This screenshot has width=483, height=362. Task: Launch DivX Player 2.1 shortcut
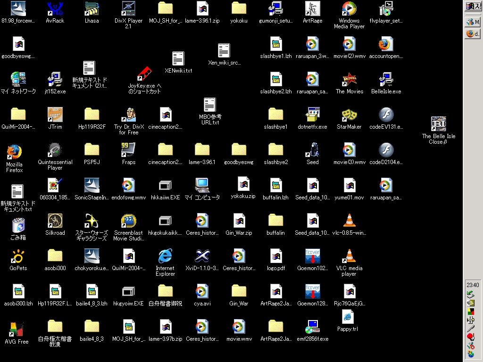point(128,15)
